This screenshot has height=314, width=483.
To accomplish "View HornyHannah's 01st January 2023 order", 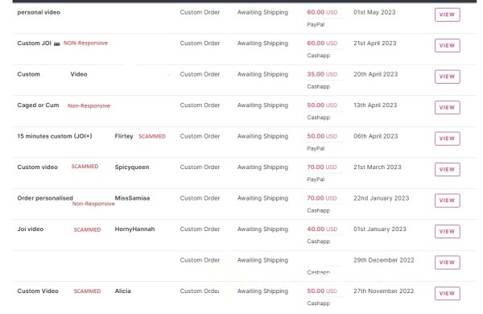I will pos(448,231).
